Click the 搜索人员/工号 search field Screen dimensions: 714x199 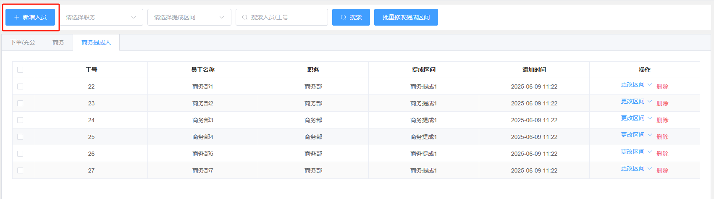286,17
